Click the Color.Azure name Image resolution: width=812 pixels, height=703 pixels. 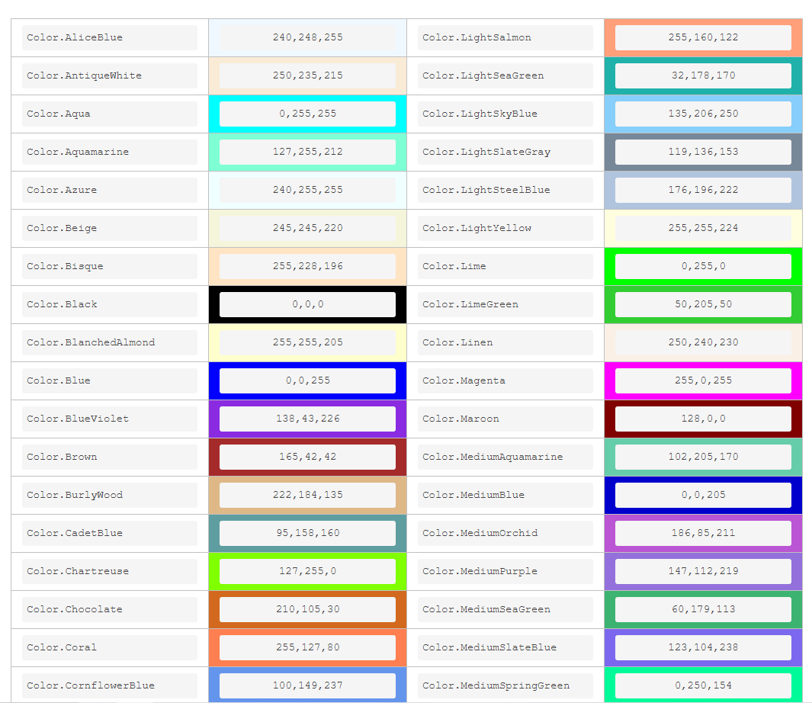click(110, 190)
